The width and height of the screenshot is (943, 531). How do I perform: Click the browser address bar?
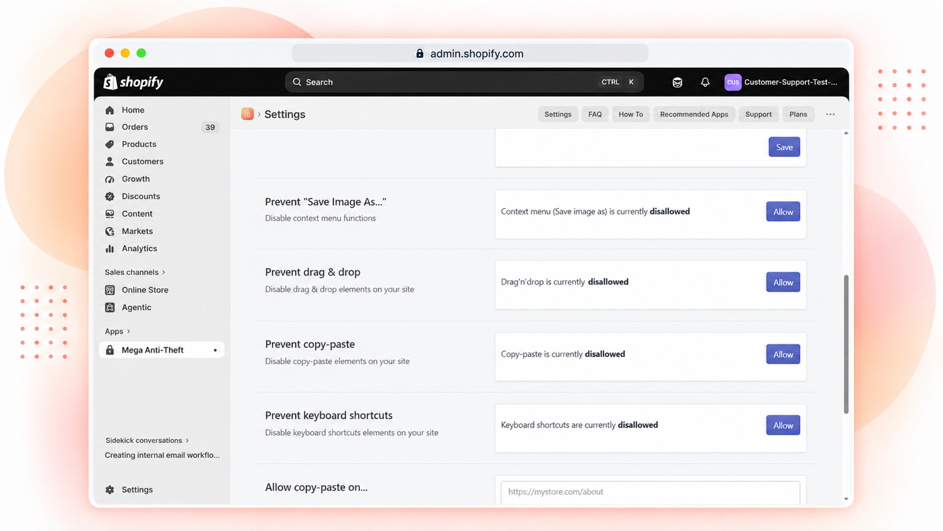click(x=470, y=54)
